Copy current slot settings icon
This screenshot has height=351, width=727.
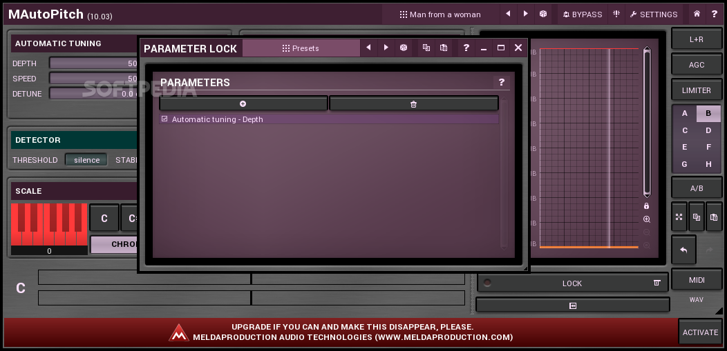click(697, 217)
